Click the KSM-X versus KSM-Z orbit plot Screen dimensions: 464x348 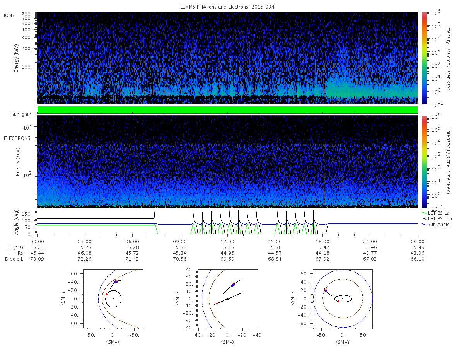(228, 298)
